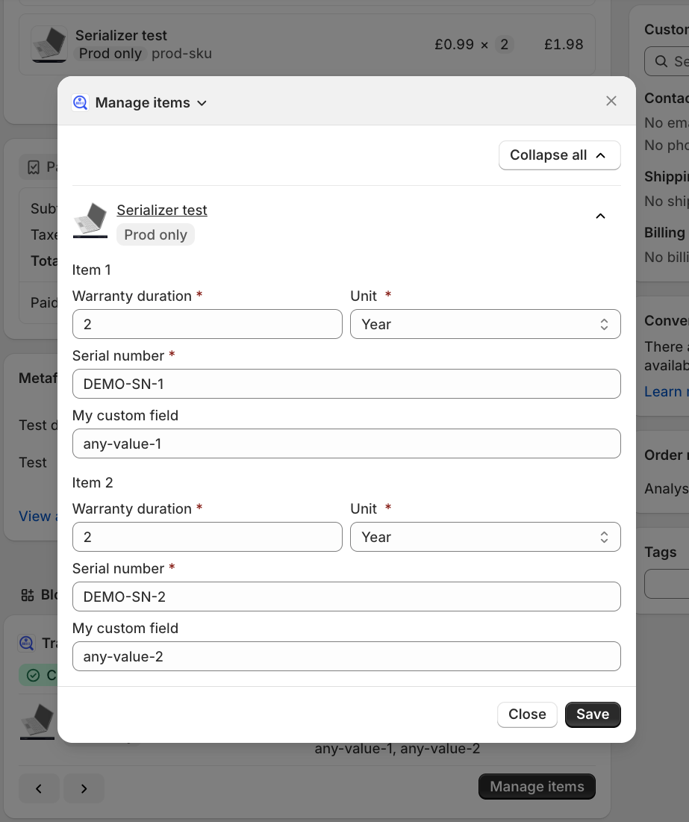
Task: Click the DEMO-SN-2 serial number field
Action: [346, 597]
